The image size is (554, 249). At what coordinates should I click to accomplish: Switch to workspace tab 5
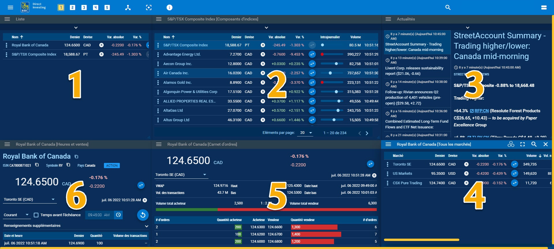pyautogui.click(x=107, y=7)
